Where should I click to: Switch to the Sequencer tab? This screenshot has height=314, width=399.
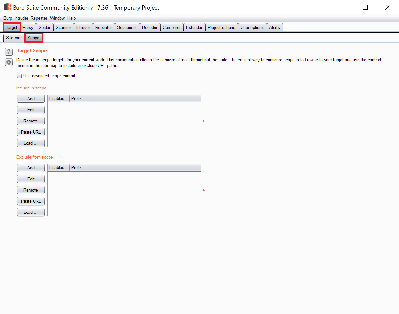click(127, 27)
